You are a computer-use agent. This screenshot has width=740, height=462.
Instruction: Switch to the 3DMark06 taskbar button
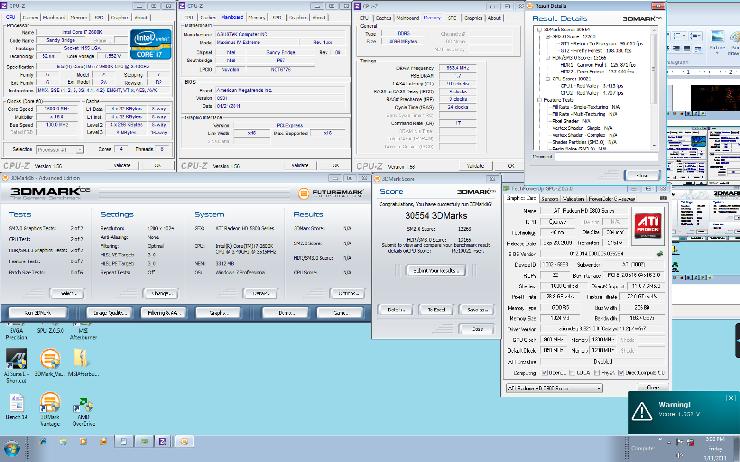(x=184, y=442)
